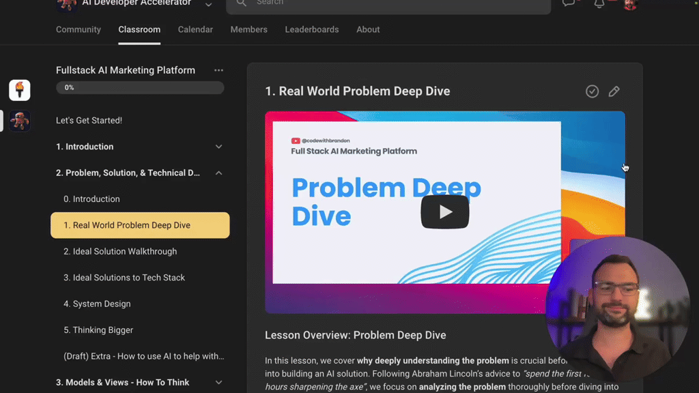This screenshot has height=393, width=699.
Task: Open the chat messages icon
Action: 569,3
